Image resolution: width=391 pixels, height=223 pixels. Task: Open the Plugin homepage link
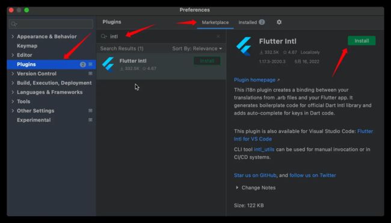click(x=254, y=80)
